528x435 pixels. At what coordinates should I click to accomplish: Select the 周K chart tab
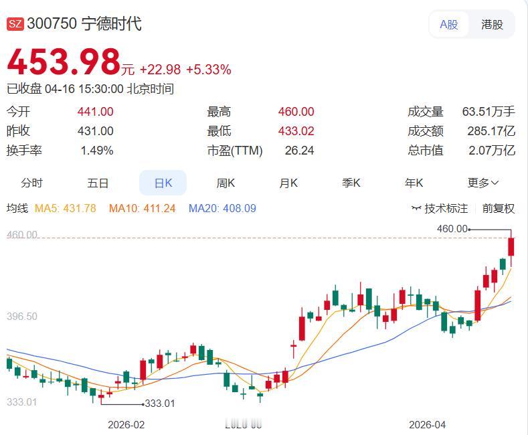click(226, 183)
